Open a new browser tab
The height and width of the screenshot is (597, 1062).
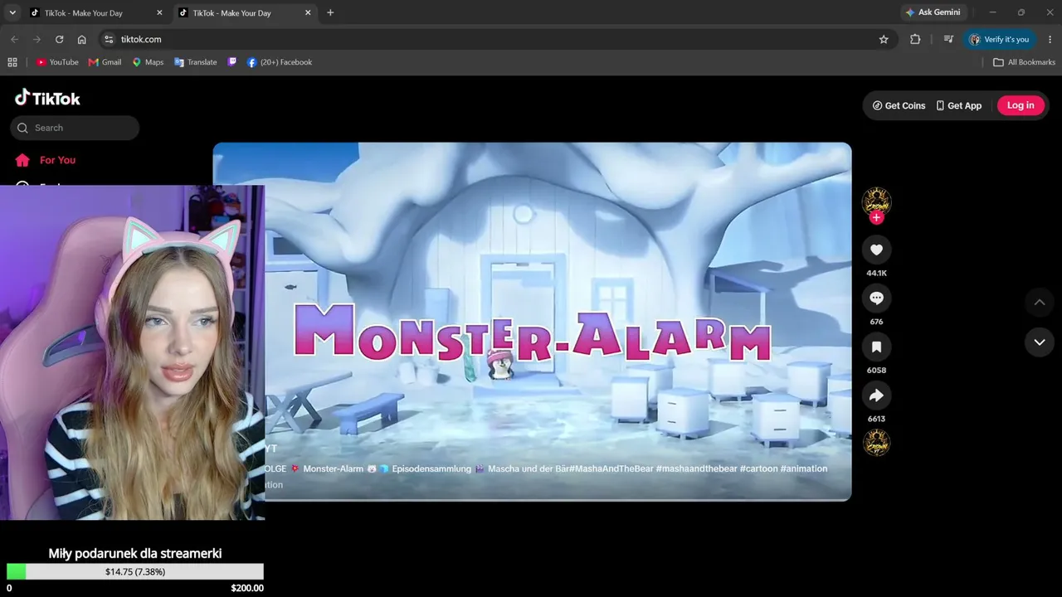pyautogui.click(x=330, y=12)
